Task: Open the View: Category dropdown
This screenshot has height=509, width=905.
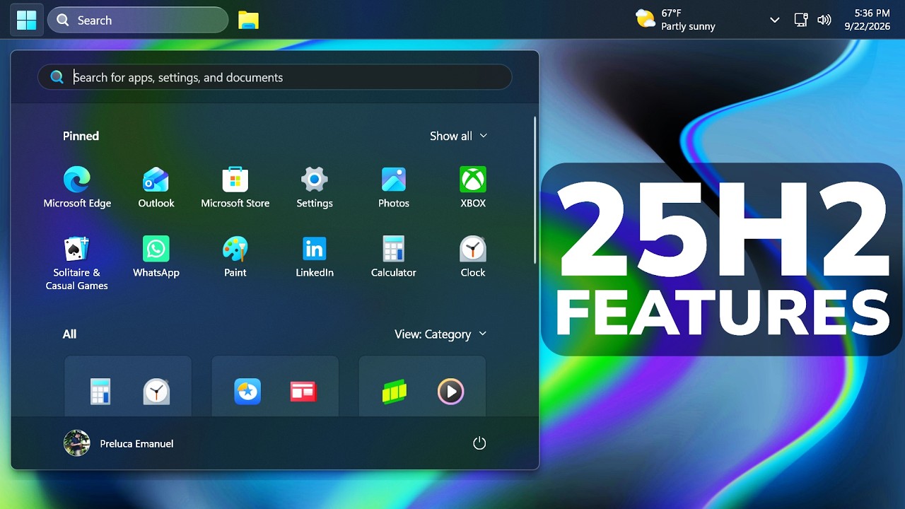Action: point(440,334)
